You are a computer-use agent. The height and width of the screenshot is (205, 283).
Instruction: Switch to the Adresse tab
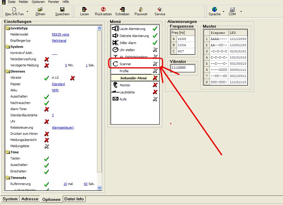(x=30, y=199)
